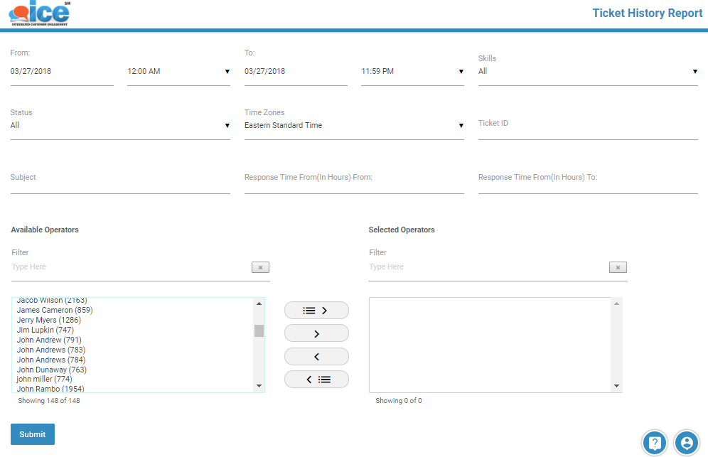
Task: Focus the Subject text field
Action: pos(120,185)
